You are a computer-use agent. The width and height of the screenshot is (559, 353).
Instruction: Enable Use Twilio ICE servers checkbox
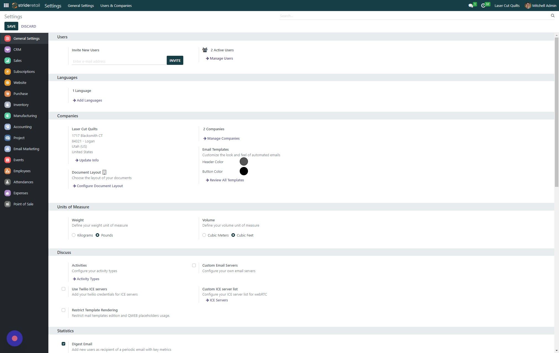point(63,289)
